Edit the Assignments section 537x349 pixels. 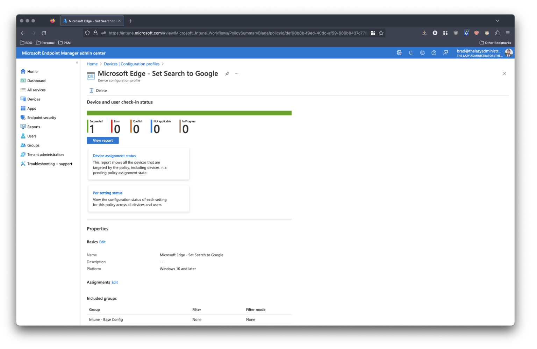coord(115,282)
